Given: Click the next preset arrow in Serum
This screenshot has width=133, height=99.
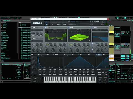Looking at the screenshot, I should pos(93,22).
